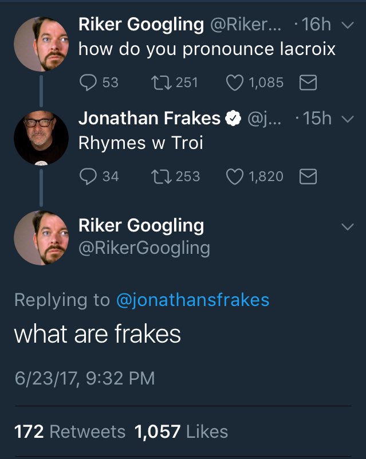Open Jonathan Frakes's profile picture
The image size is (366, 459).
click(42, 138)
